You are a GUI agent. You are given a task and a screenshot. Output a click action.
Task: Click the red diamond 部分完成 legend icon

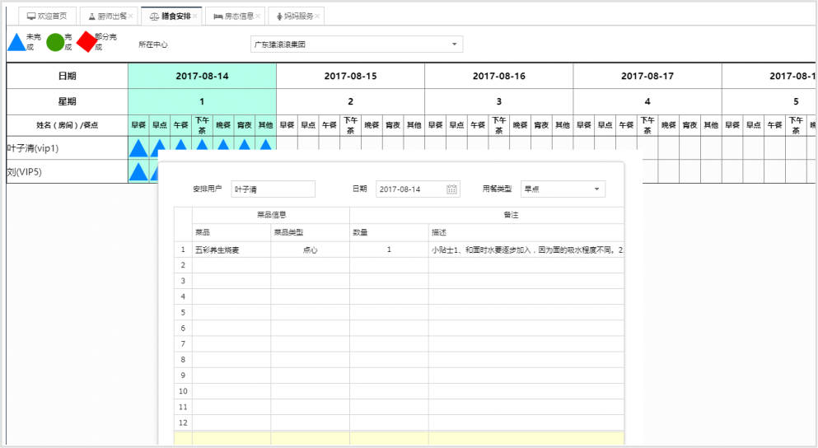(x=86, y=42)
